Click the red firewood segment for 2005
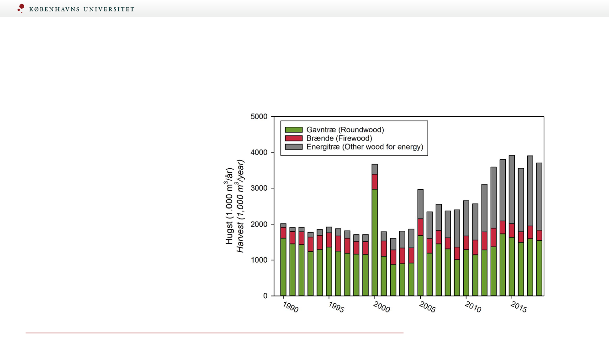Image resolution: width=609 pixels, height=342 pixels. (x=420, y=227)
